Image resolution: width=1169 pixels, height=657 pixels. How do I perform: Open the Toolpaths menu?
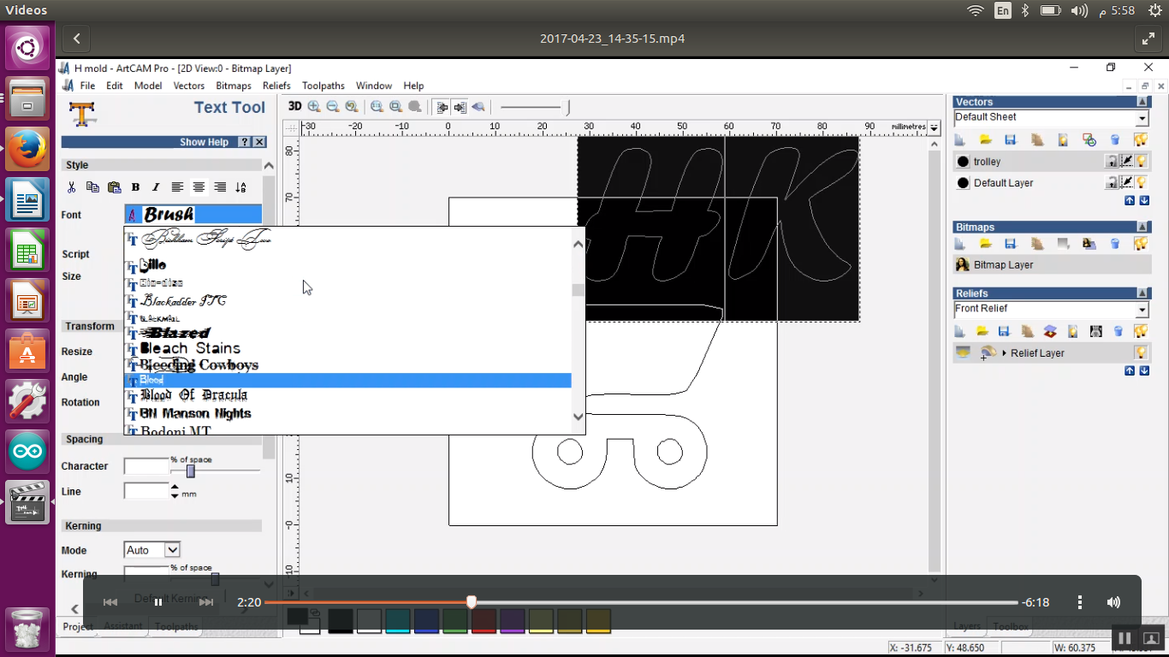click(323, 86)
